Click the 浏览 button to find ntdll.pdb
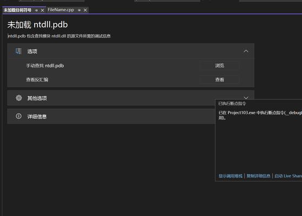 click(x=220, y=65)
